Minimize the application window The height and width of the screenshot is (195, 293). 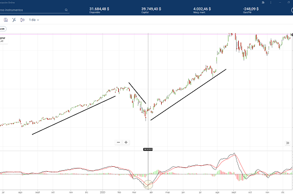pos(280,2)
